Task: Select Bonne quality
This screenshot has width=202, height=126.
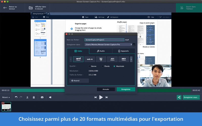Action: click(x=89, y=66)
